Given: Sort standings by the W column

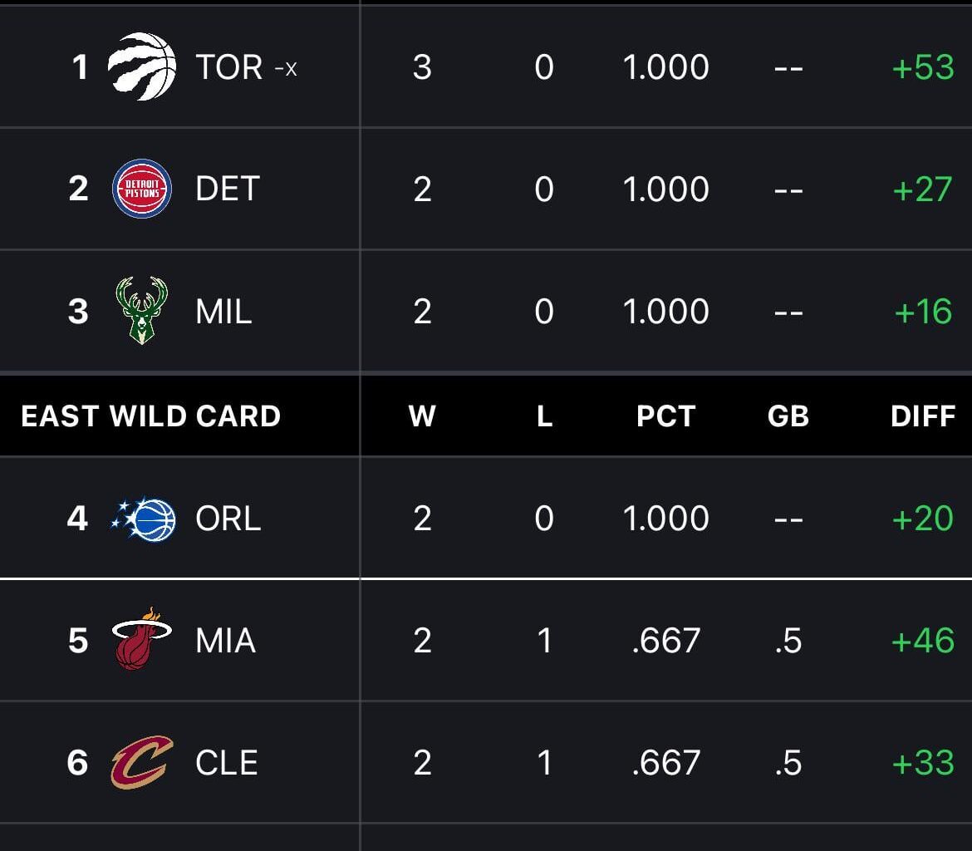Looking at the screenshot, I should (423, 416).
